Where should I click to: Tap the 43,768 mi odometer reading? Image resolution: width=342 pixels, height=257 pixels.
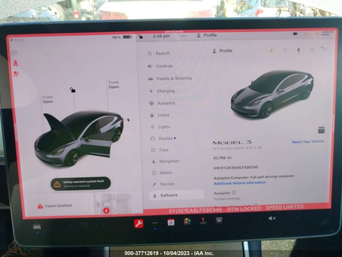click(x=222, y=158)
